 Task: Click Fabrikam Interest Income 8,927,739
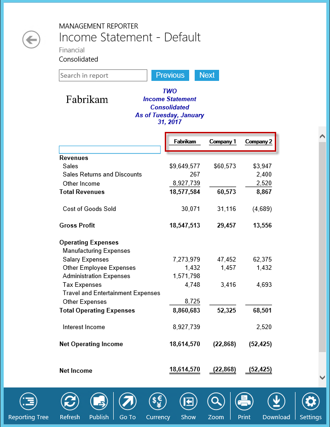pyautogui.click(x=186, y=327)
